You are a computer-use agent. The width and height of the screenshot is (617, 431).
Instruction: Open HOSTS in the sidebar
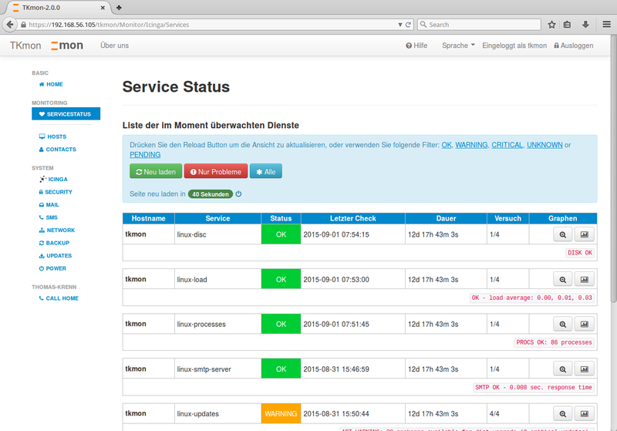click(52, 136)
